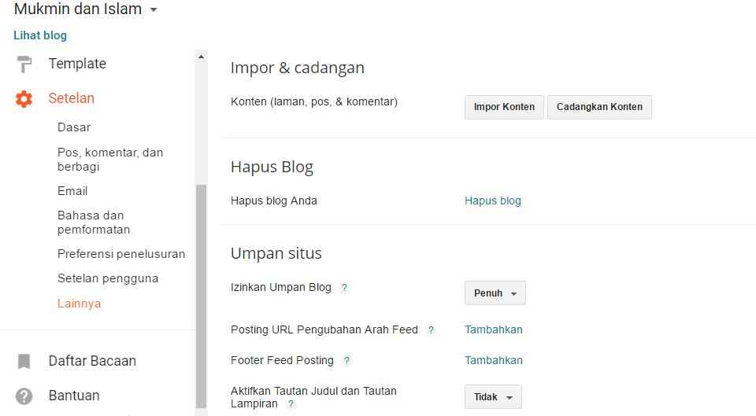This screenshot has width=756, height=416.
Task: Click the Cadangkan Konten button
Action: (599, 107)
